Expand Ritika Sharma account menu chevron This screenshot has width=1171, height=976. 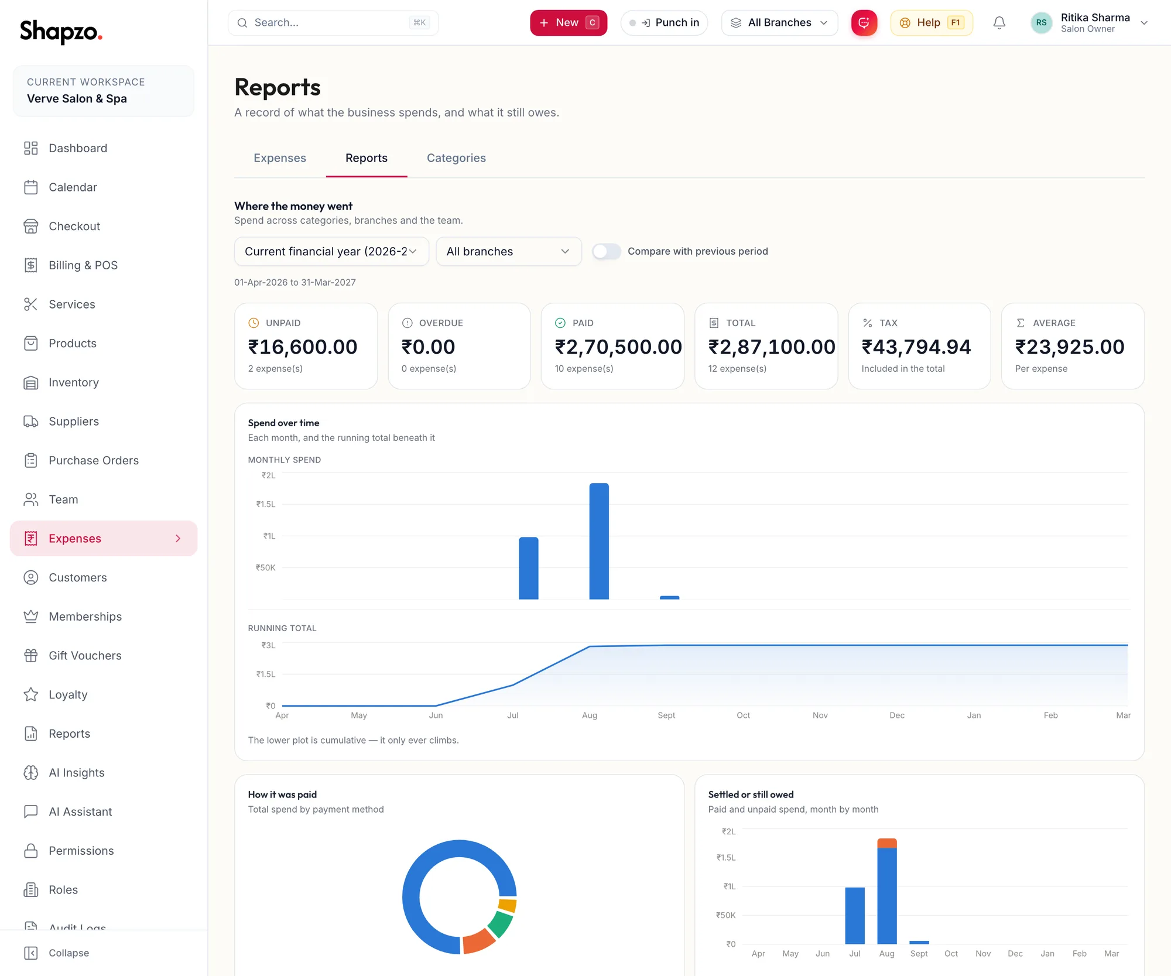tap(1143, 23)
